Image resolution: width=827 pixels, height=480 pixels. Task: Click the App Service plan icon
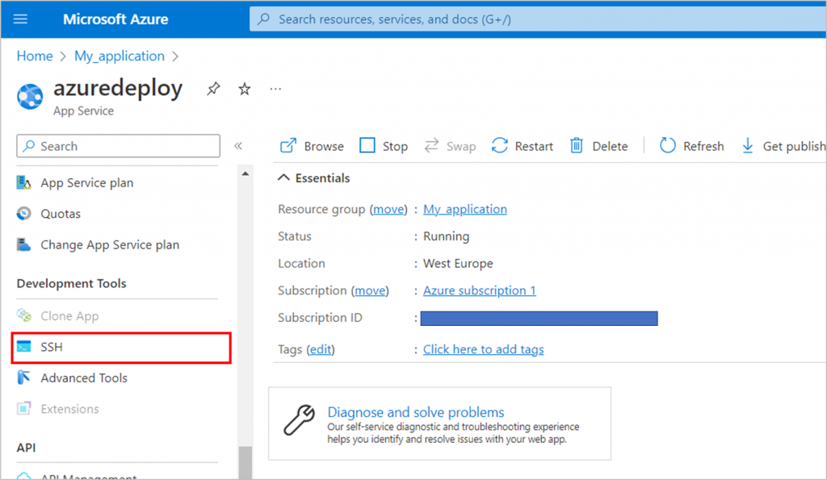coord(23,183)
